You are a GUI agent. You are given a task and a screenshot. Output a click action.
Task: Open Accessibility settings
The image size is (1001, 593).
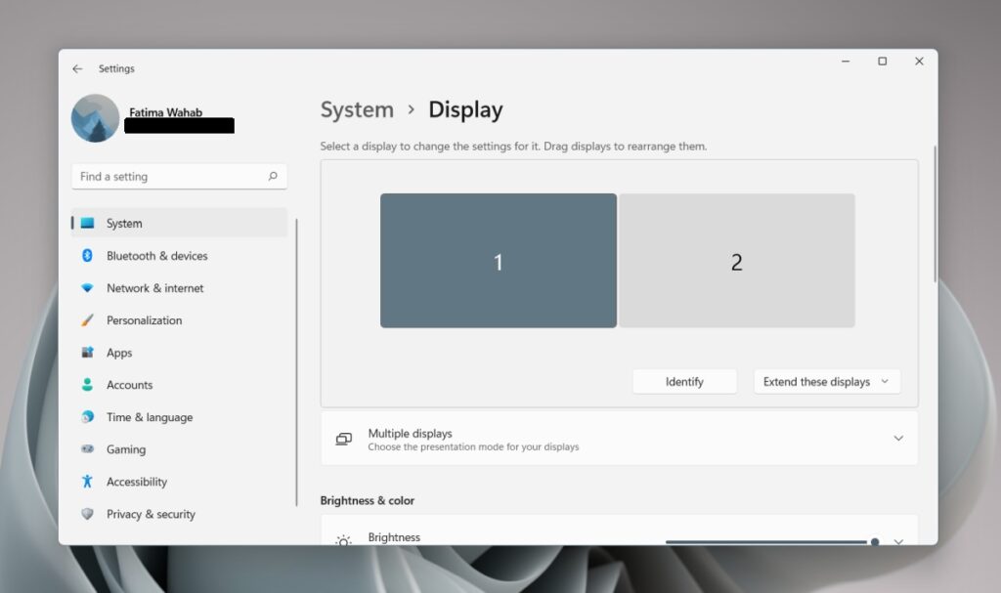(x=136, y=481)
